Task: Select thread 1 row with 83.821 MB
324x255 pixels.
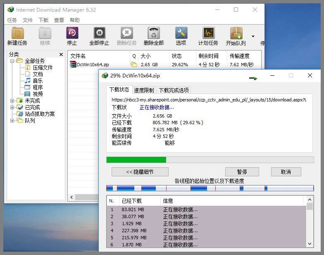Action: [x=207, y=209]
